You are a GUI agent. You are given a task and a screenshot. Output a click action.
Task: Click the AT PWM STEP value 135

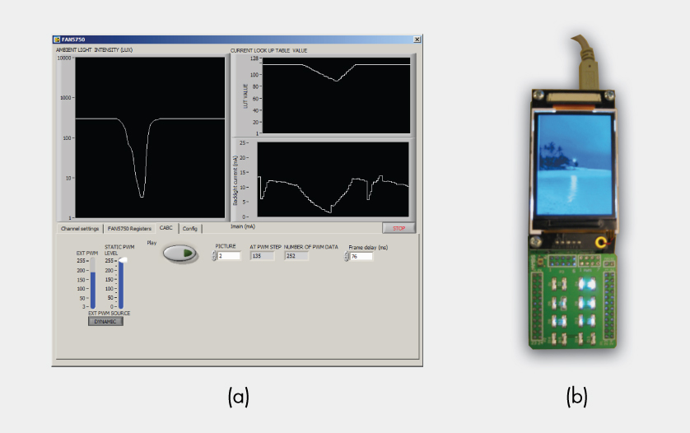263,256
